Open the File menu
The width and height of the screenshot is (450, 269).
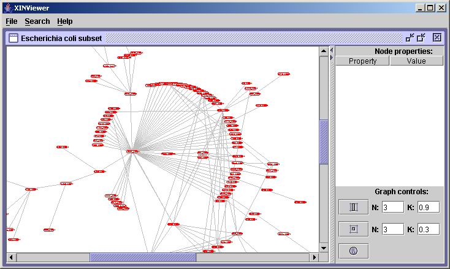click(x=12, y=21)
